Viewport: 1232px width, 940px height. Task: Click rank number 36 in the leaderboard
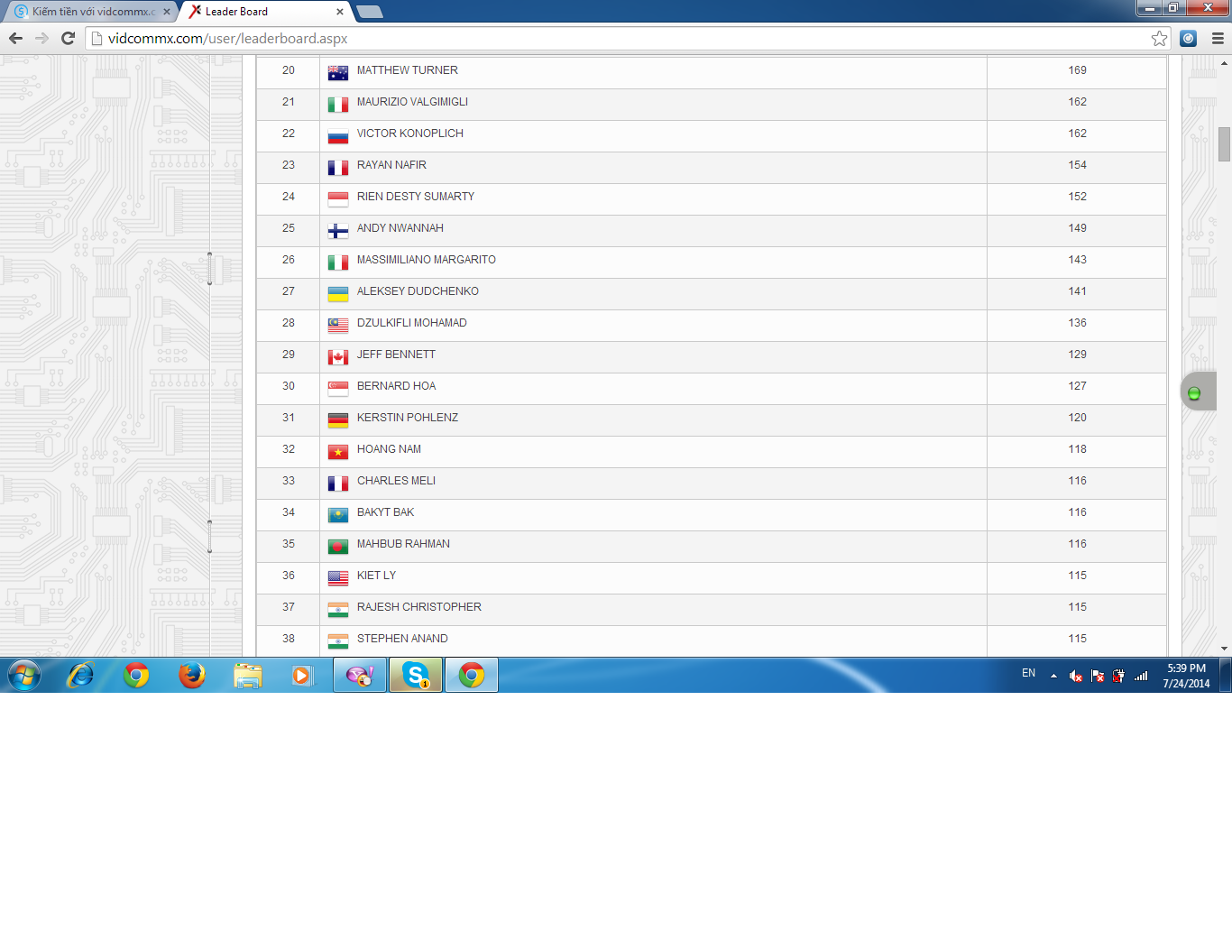[289, 576]
